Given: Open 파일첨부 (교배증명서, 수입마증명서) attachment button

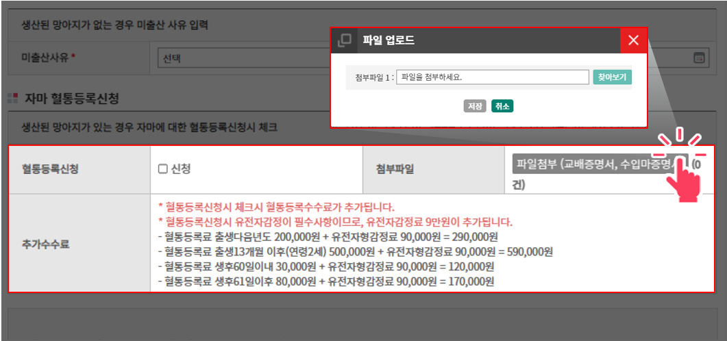Looking at the screenshot, I should click(x=593, y=164).
